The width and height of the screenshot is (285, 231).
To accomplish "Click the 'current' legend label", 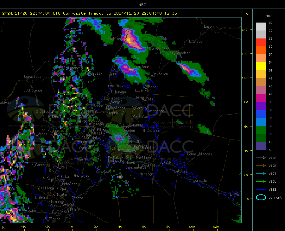I will pos(275,197).
